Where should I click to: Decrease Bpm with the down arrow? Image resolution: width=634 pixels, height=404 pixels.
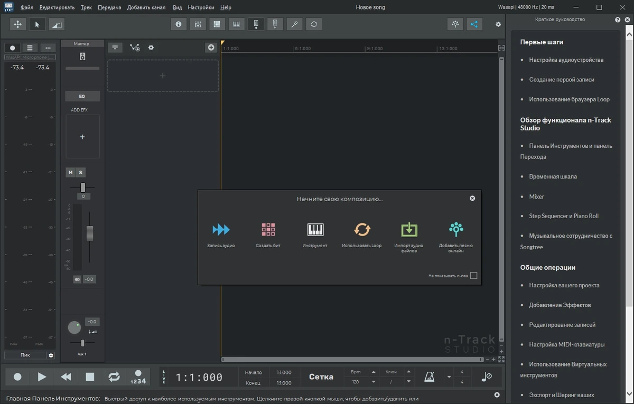[x=374, y=382]
